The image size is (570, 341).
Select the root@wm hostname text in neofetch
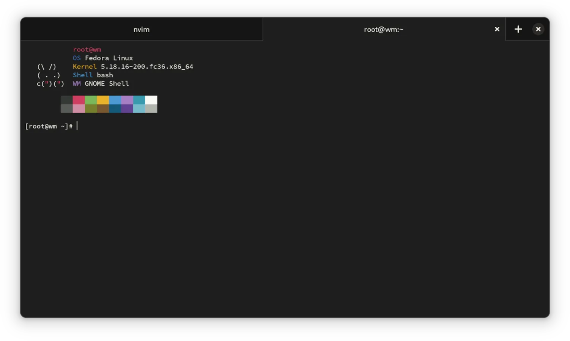87,49
